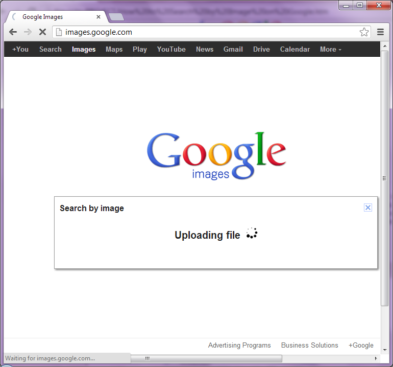Stop page loading with the X button

point(42,32)
